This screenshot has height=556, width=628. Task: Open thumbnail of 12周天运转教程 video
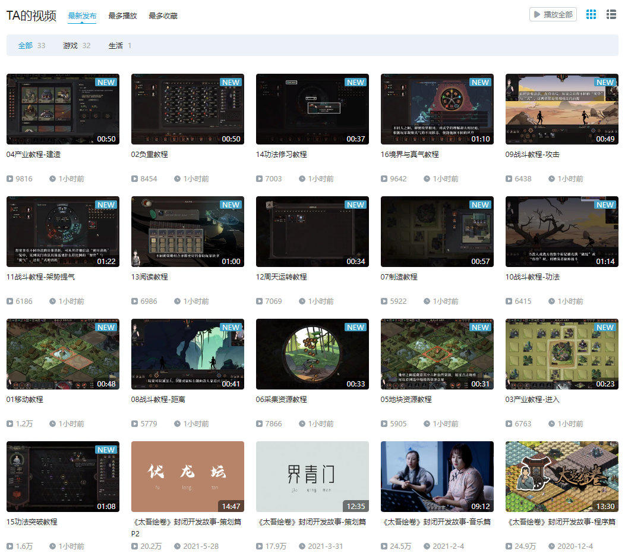coord(313,232)
